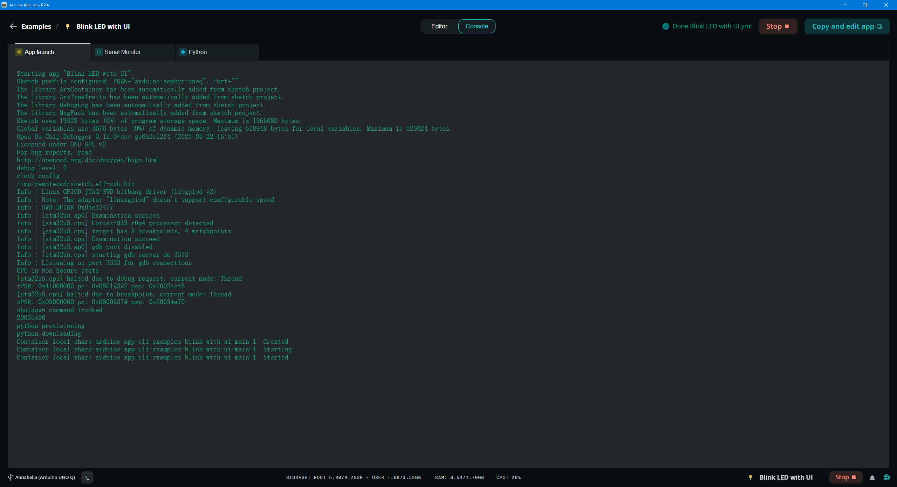Click the globe network icon
This screenshot has height=487, width=897.
pyautogui.click(x=886, y=478)
